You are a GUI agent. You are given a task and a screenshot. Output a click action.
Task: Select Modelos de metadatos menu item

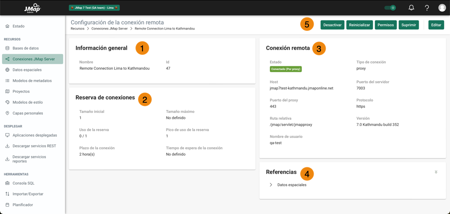(x=32, y=80)
